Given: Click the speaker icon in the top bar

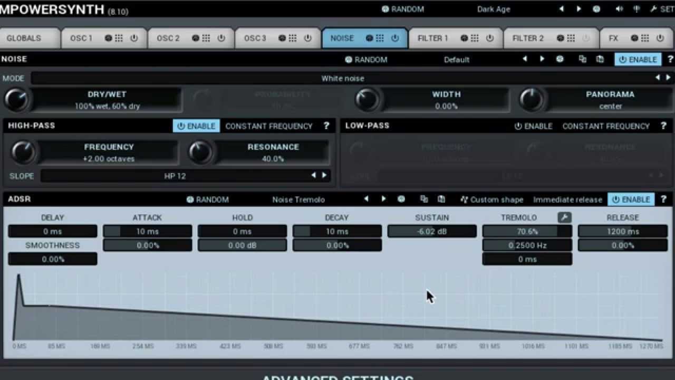Looking at the screenshot, I should point(619,9).
